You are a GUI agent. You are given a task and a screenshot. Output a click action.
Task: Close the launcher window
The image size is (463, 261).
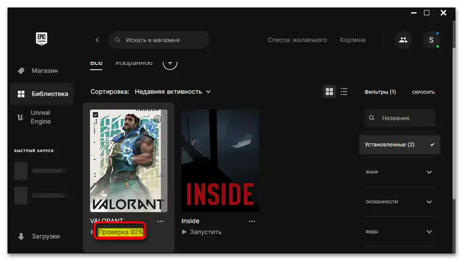click(443, 13)
